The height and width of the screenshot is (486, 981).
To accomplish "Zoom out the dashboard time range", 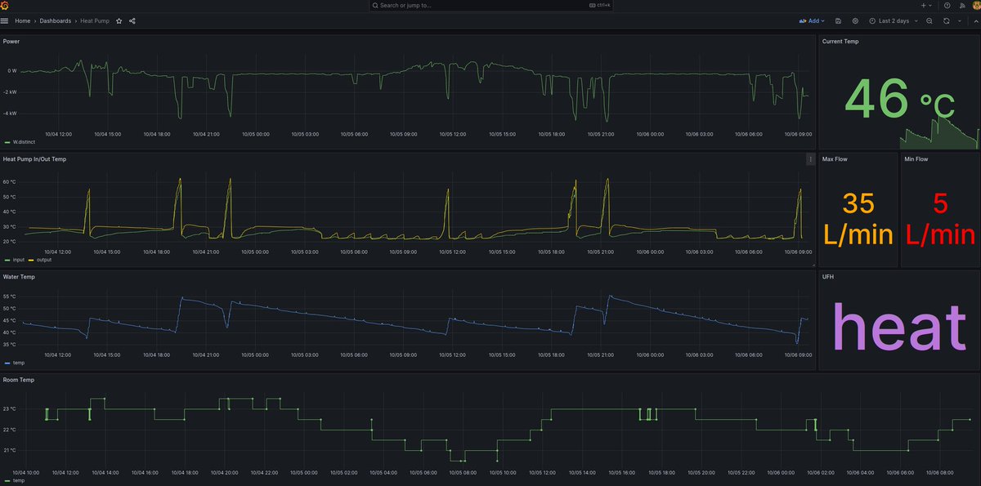I will tap(929, 21).
